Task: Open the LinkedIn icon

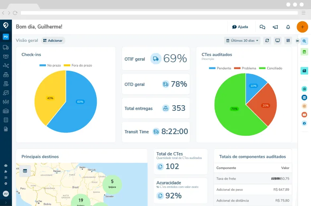Action: click(304, 98)
